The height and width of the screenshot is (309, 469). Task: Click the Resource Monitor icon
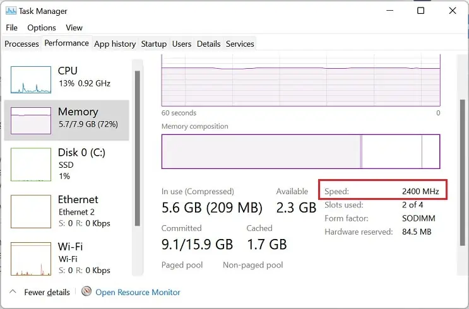(86, 292)
